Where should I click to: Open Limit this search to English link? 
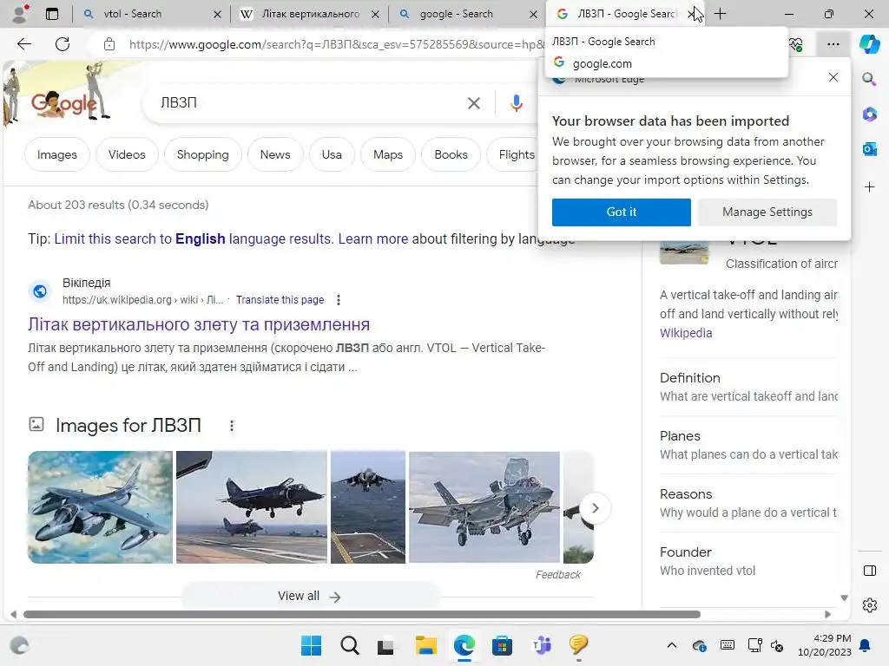[x=192, y=239]
